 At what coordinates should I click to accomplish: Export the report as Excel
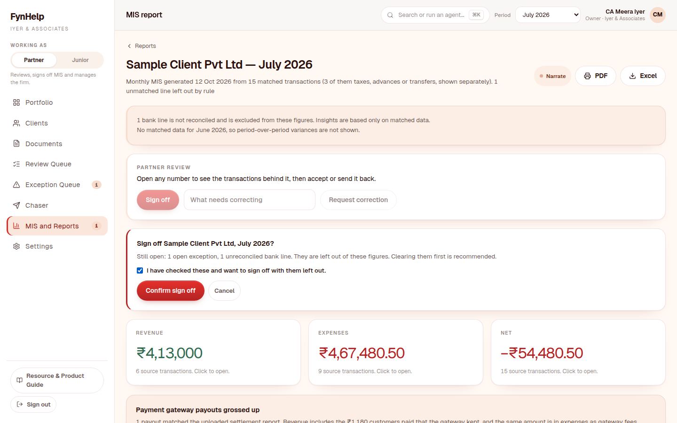[643, 76]
